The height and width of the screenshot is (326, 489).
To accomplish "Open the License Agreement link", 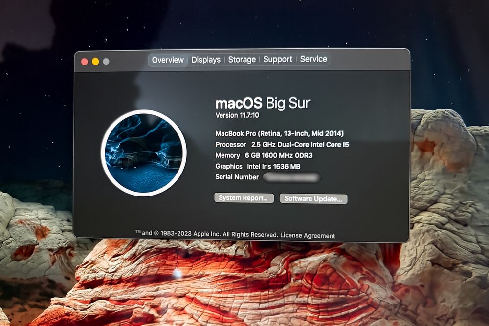I will 308,235.
